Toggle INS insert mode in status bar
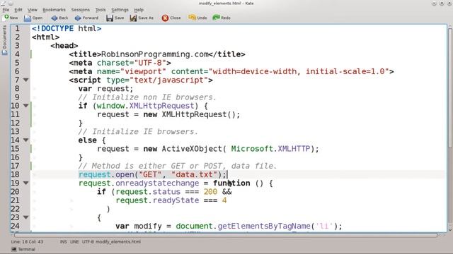The width and height of the screenshot is (453, 254). 64,242
